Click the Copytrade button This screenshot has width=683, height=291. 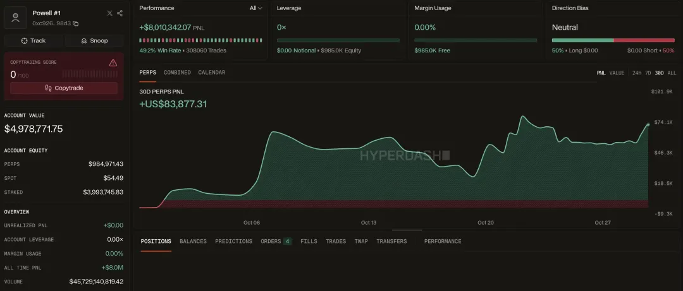tap(64, 88)
